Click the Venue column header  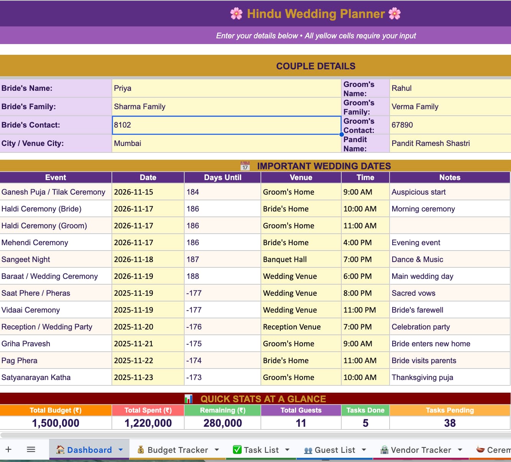coord(301,177)
